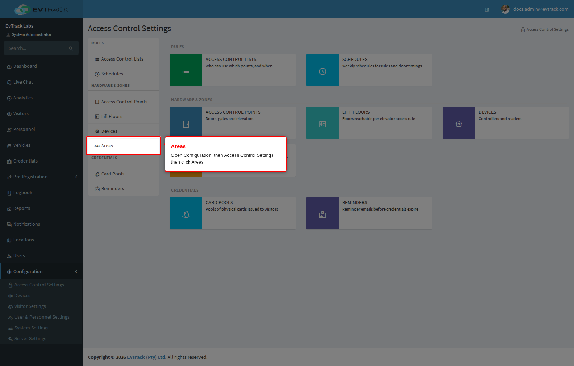Screen dimensions: 574x366
Task: Open the Reminders badge tile icon
Action: coord(323,213)
